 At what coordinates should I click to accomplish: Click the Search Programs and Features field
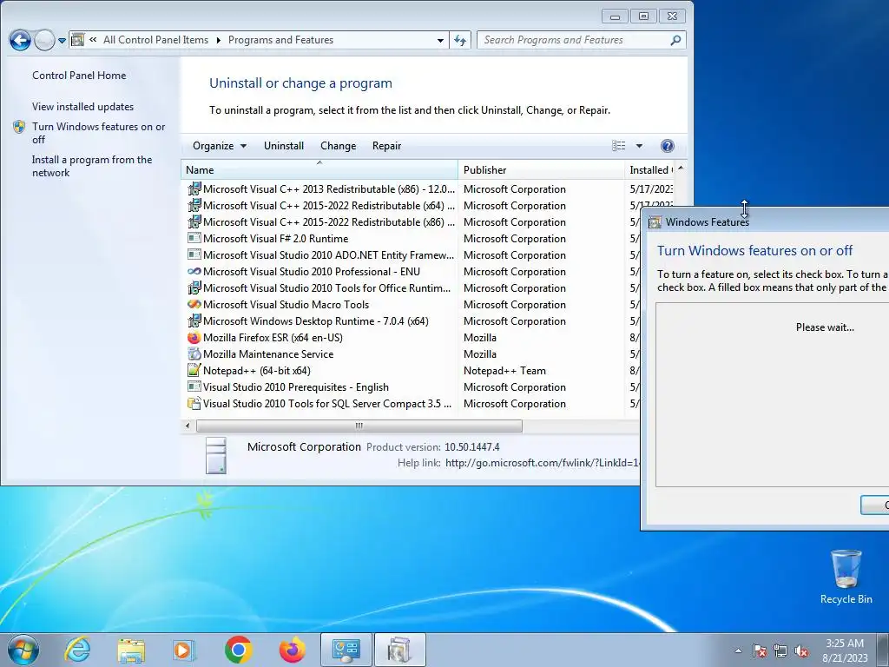coord(581,40)
